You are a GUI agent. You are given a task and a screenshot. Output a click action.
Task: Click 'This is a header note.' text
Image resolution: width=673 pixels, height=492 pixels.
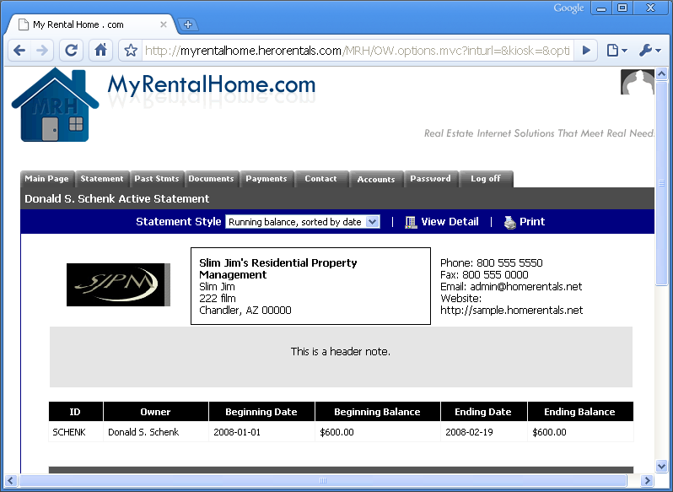tap(341, 352)
